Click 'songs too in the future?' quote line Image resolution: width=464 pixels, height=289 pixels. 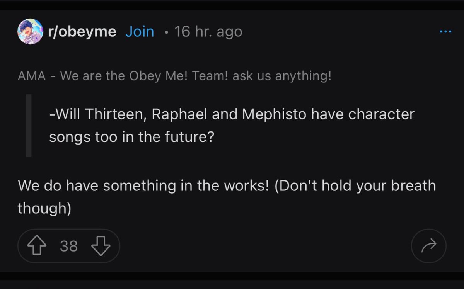tap(131, 137)
